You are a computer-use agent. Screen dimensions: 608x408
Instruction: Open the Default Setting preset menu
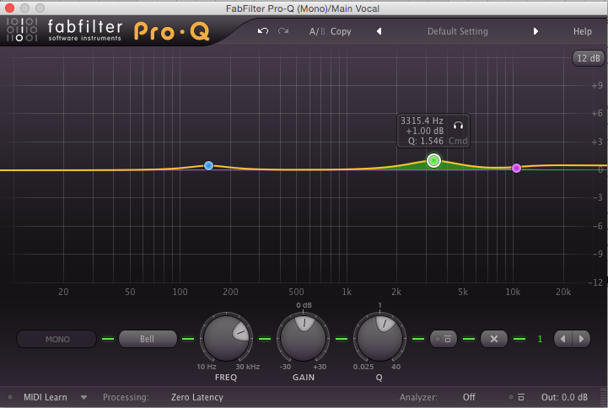click(458, 31)
